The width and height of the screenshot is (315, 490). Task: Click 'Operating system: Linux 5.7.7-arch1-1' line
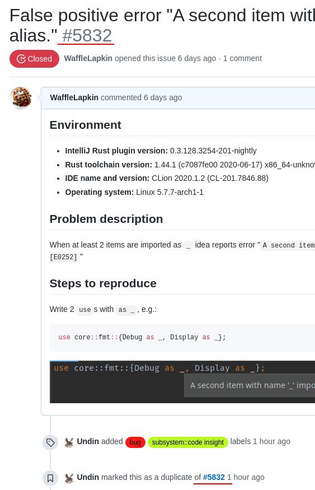134,192
